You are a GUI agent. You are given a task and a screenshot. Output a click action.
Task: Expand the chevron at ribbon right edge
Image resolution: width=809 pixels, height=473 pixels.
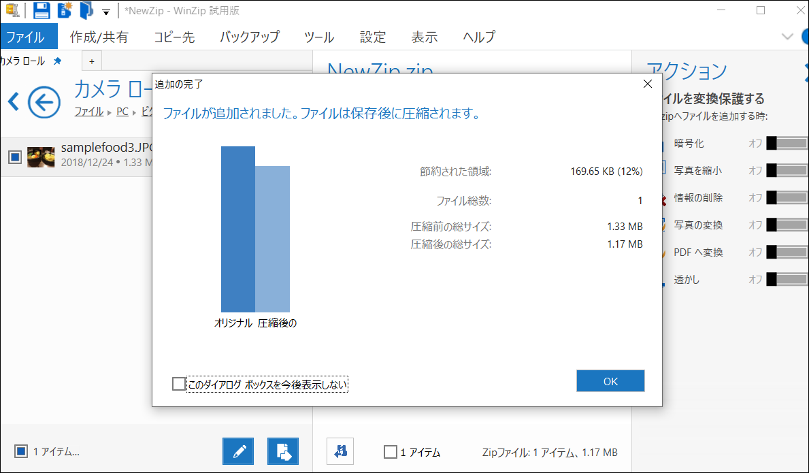click(787, 37)
